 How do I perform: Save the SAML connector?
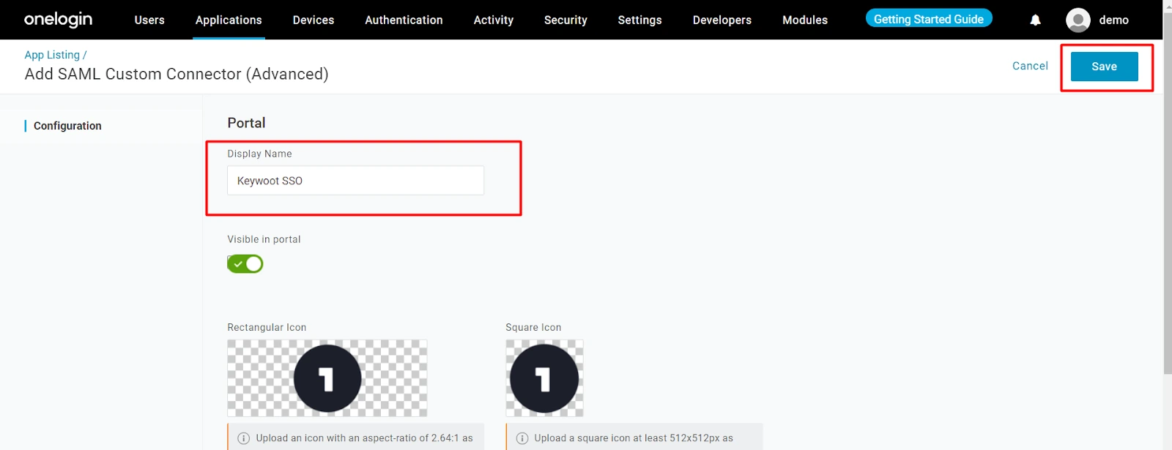pos(1105,67)
